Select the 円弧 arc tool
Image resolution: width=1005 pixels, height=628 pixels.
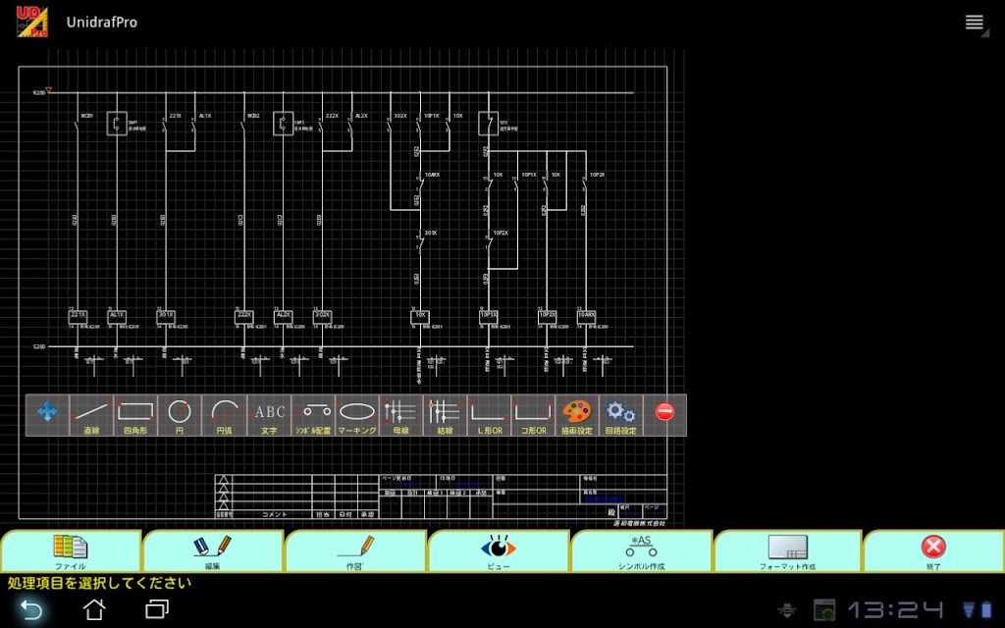225,415
